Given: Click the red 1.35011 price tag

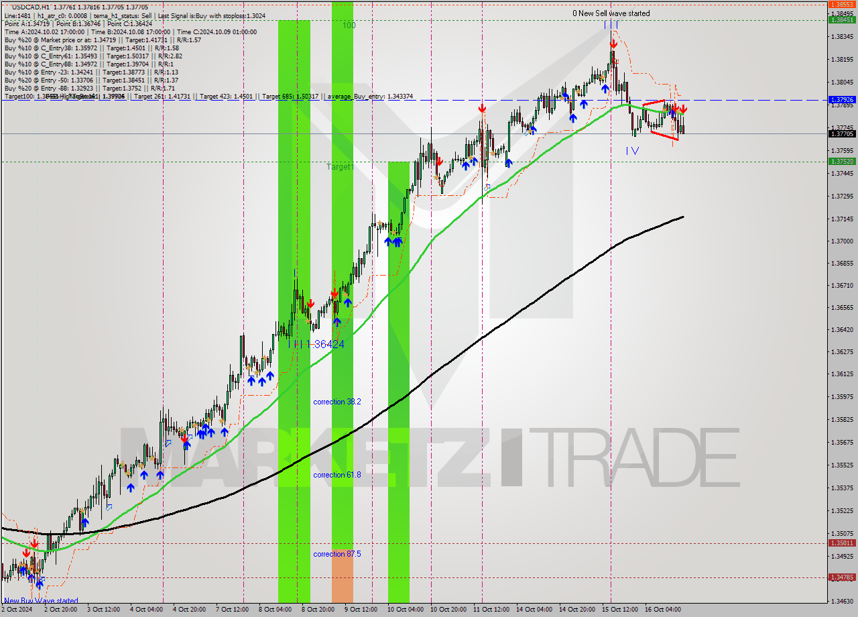Looking at the screenshot, I should pos(842,543).
